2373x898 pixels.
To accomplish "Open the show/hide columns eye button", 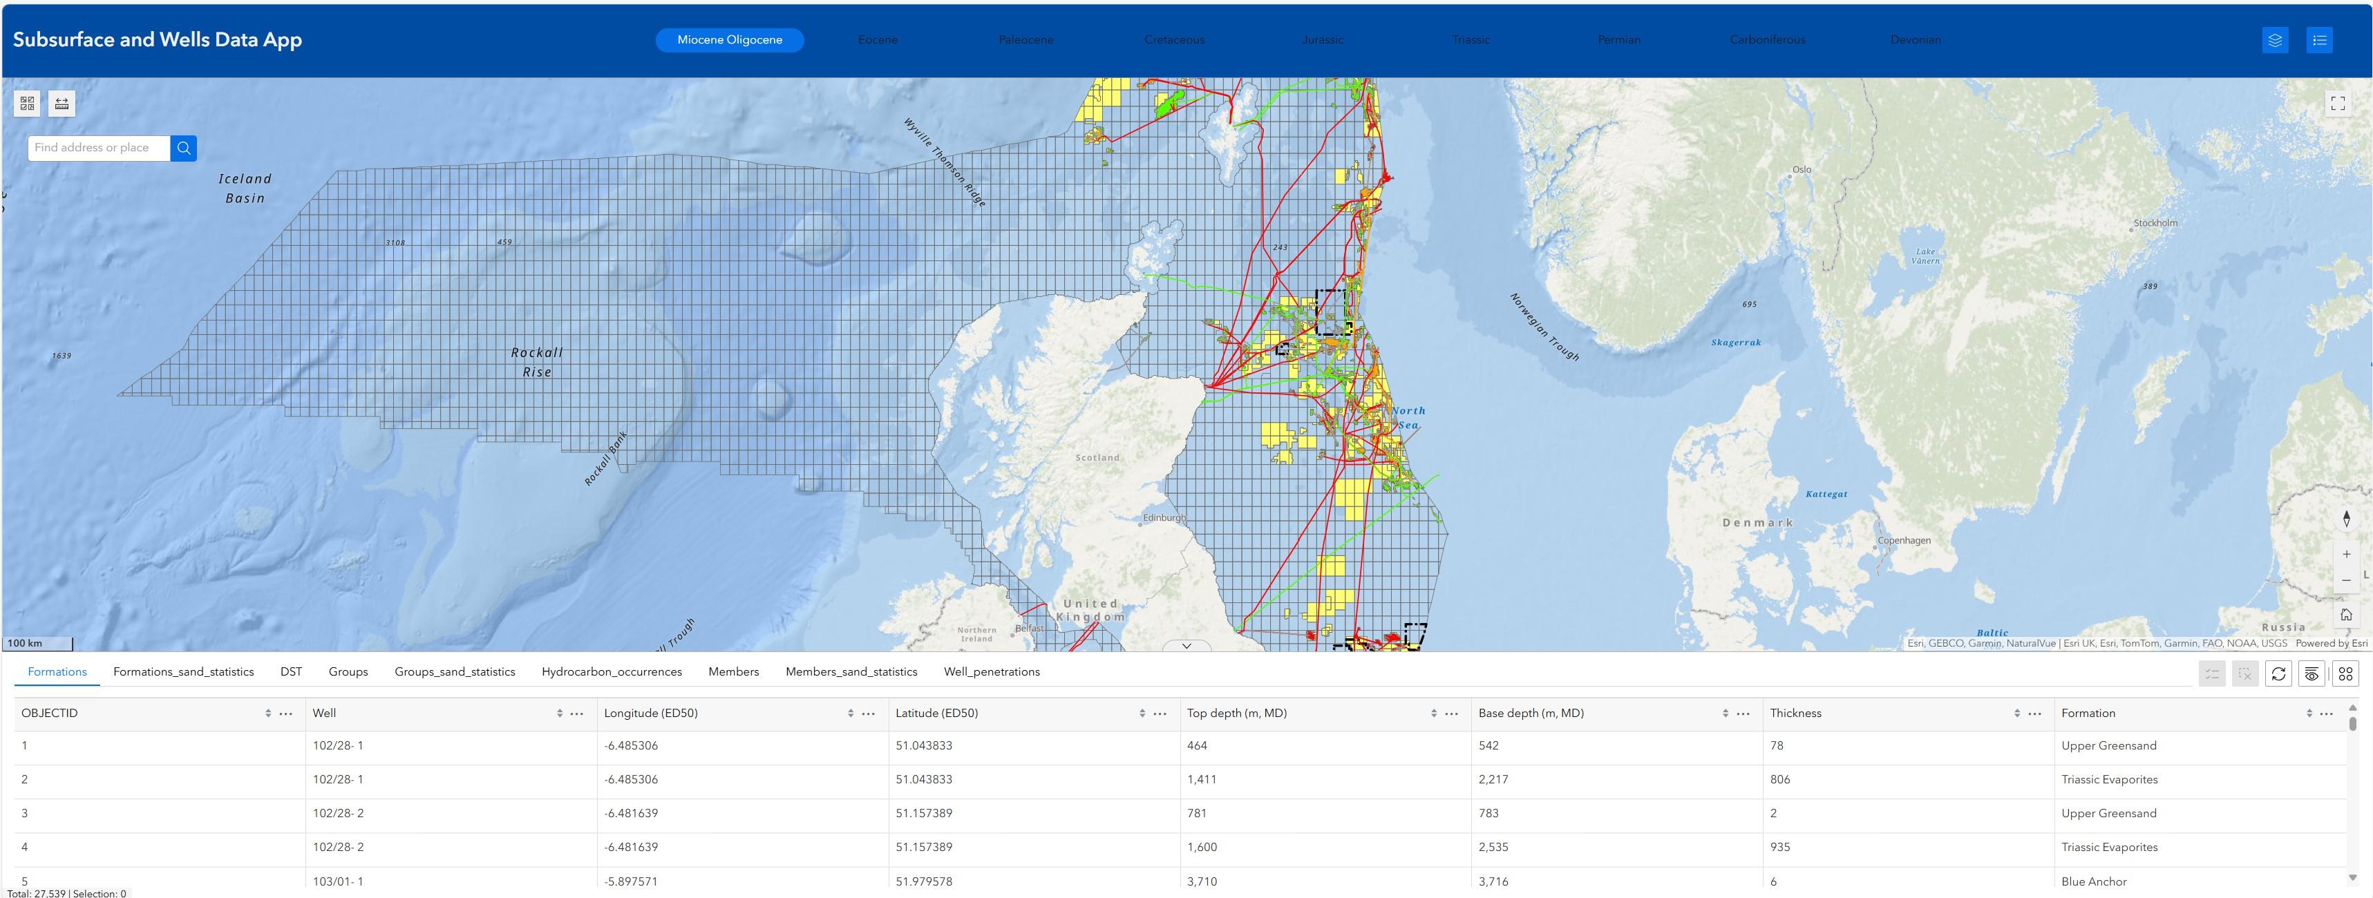I will pyautogui.click(x=2312, y=673).
